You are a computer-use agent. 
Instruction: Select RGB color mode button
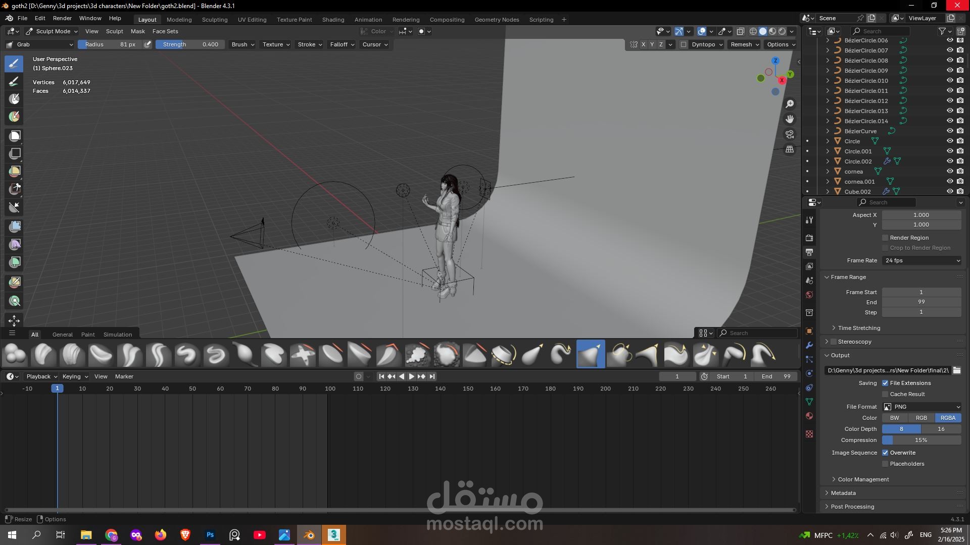(922, 418)
